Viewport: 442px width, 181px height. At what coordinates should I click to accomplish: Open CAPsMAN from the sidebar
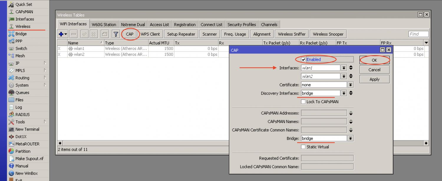click(24, 12)
